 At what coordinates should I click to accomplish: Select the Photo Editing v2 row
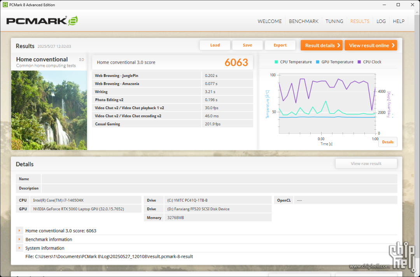coord(173,99)
